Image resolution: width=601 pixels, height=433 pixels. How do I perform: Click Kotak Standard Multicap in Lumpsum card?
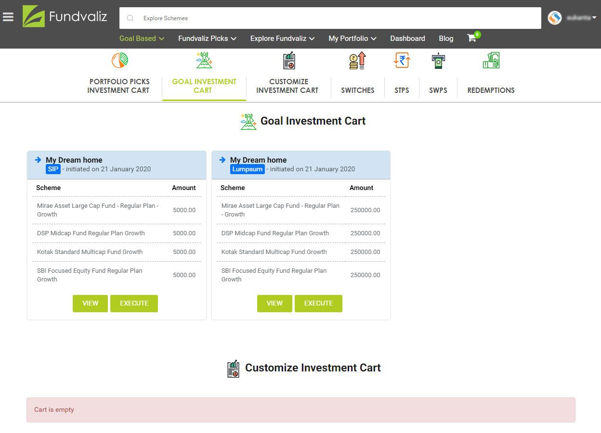point(274,252)
